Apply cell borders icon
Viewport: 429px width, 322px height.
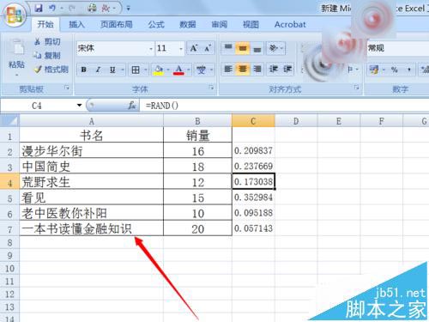136,70
